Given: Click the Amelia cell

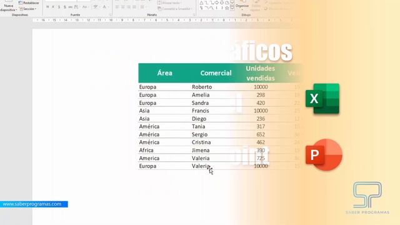Looking at the screenshot, I should 201,95.
